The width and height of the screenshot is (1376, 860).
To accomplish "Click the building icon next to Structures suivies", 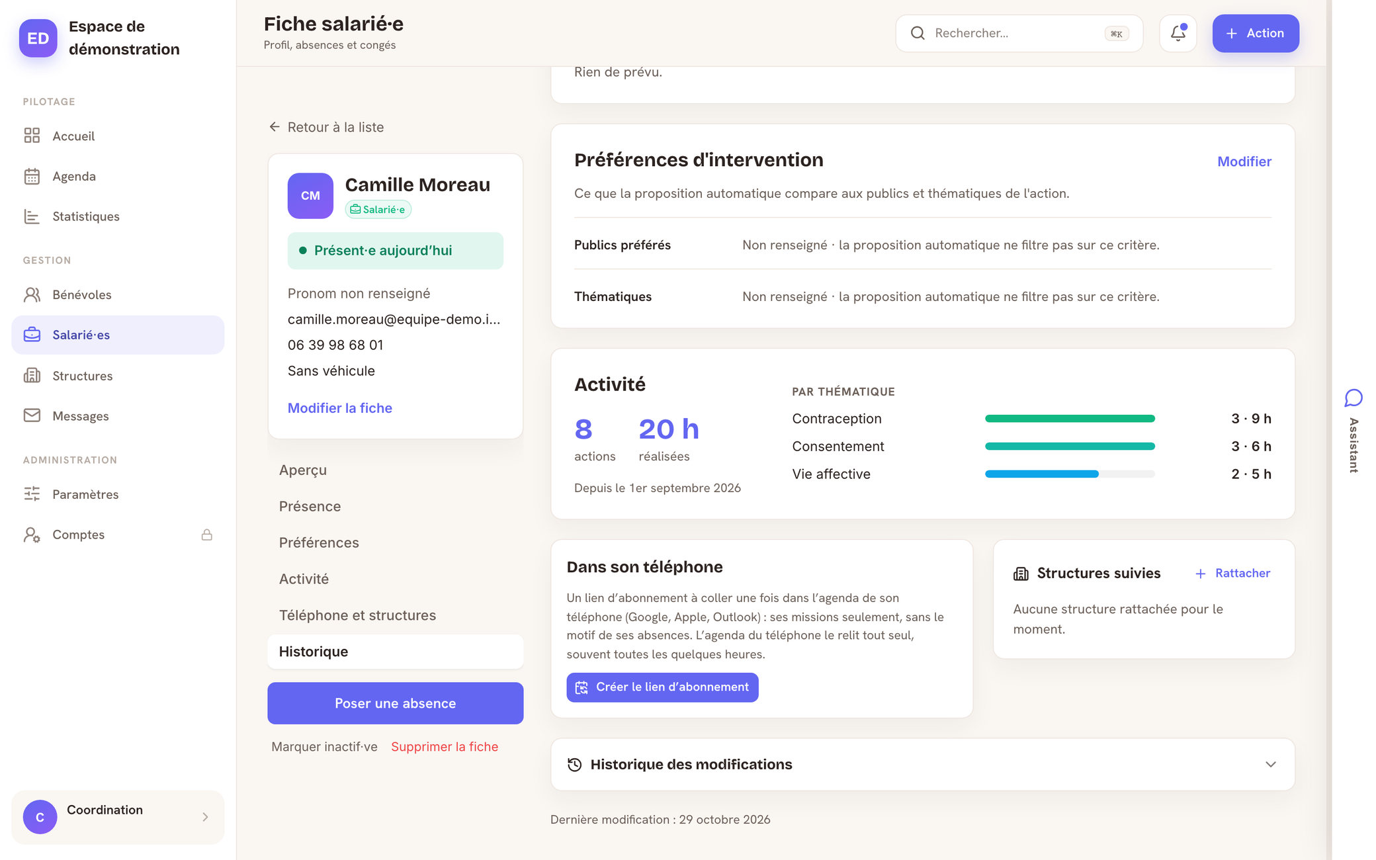I will coord(1021,574).
